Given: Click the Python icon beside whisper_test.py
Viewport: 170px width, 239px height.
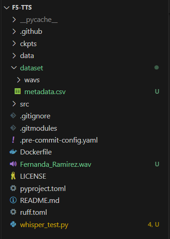Looking at the screenshot, I should coord(13,224).
